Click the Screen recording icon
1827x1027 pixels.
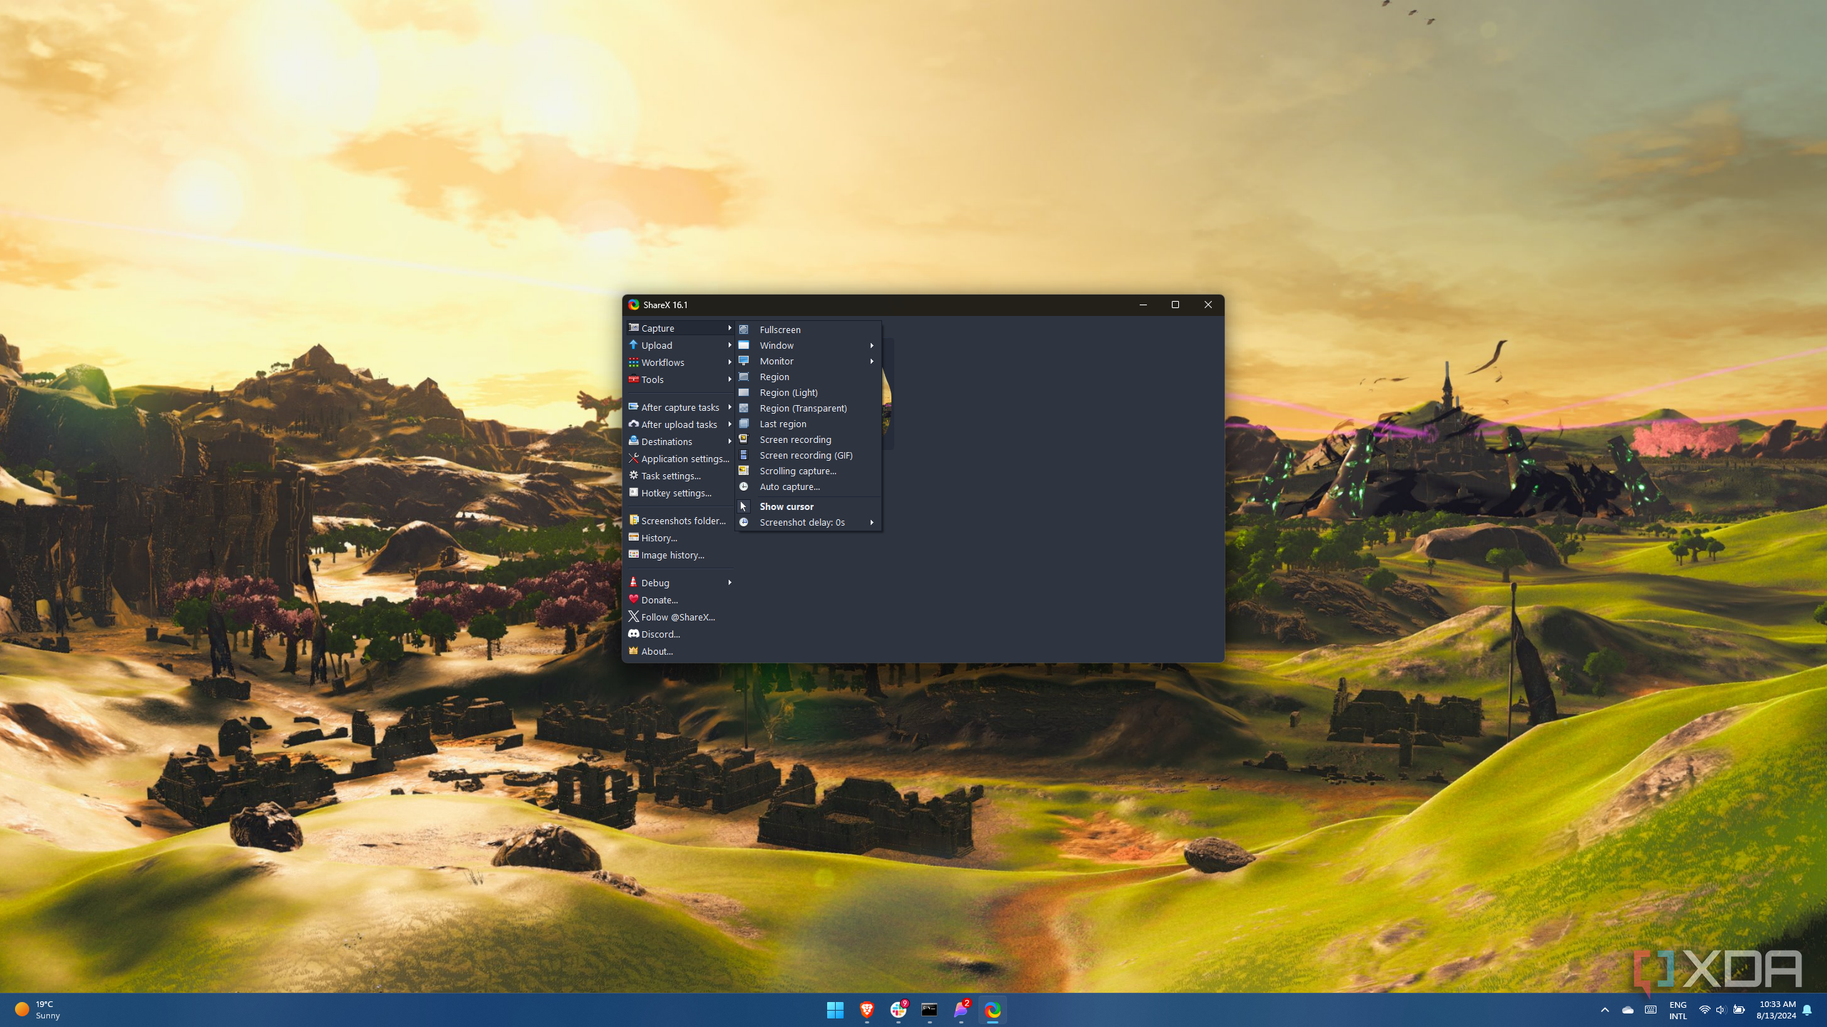coord(744,439)
